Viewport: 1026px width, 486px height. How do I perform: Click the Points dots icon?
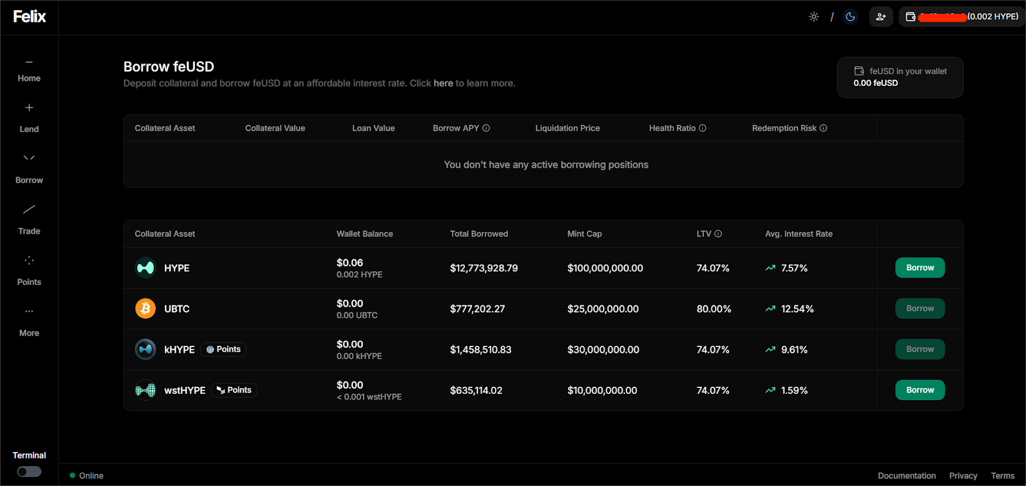click(29, 261)
